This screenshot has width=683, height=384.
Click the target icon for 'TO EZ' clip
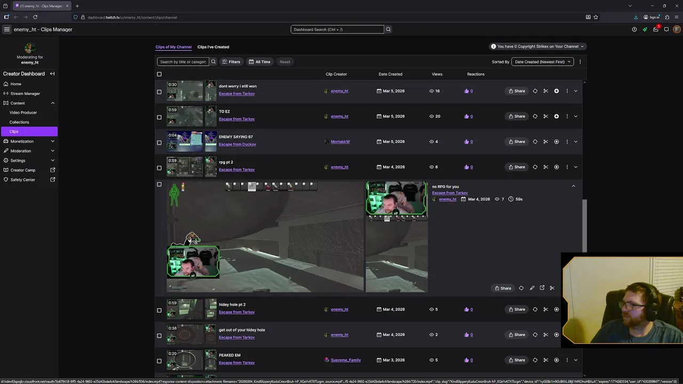535,116
